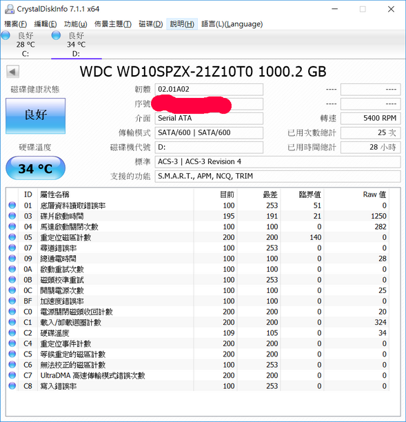Click the 34 °C temperature indicator
Screen dimensions: 406x422
tap(35, 168)
